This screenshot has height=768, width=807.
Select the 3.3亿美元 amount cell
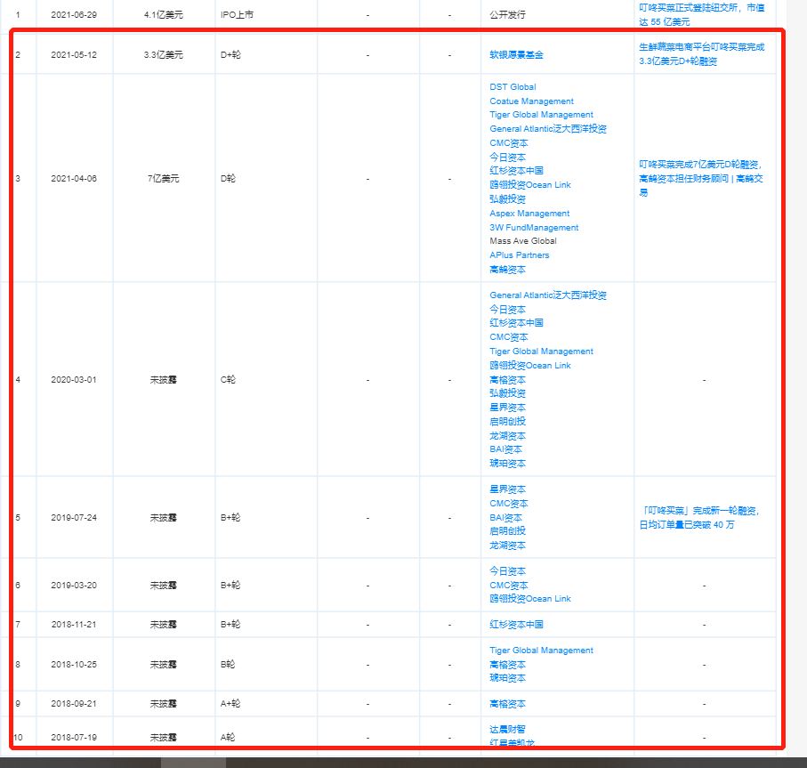tap(163, 55)
